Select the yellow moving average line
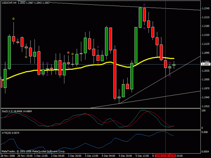The width and height of the screenshot is (211, 158). (x=94, y=65)
